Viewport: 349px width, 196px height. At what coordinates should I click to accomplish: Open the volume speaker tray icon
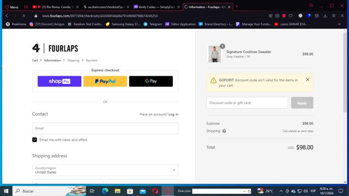click(x=306, y=191)
